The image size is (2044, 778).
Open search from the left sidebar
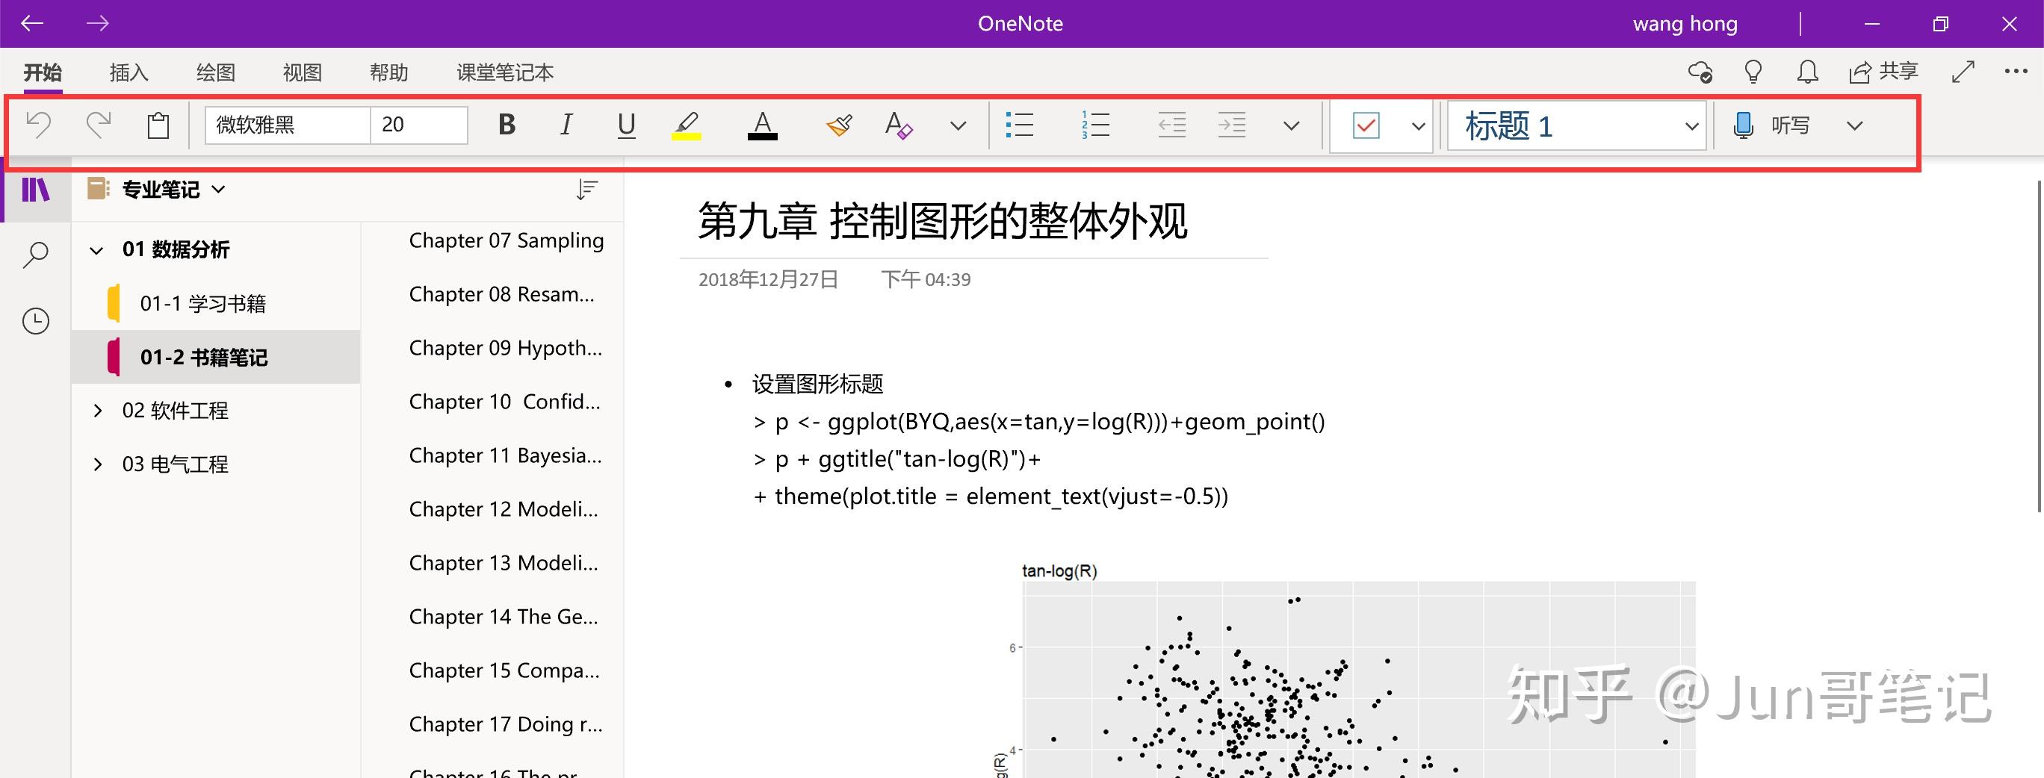coord(35,255)
